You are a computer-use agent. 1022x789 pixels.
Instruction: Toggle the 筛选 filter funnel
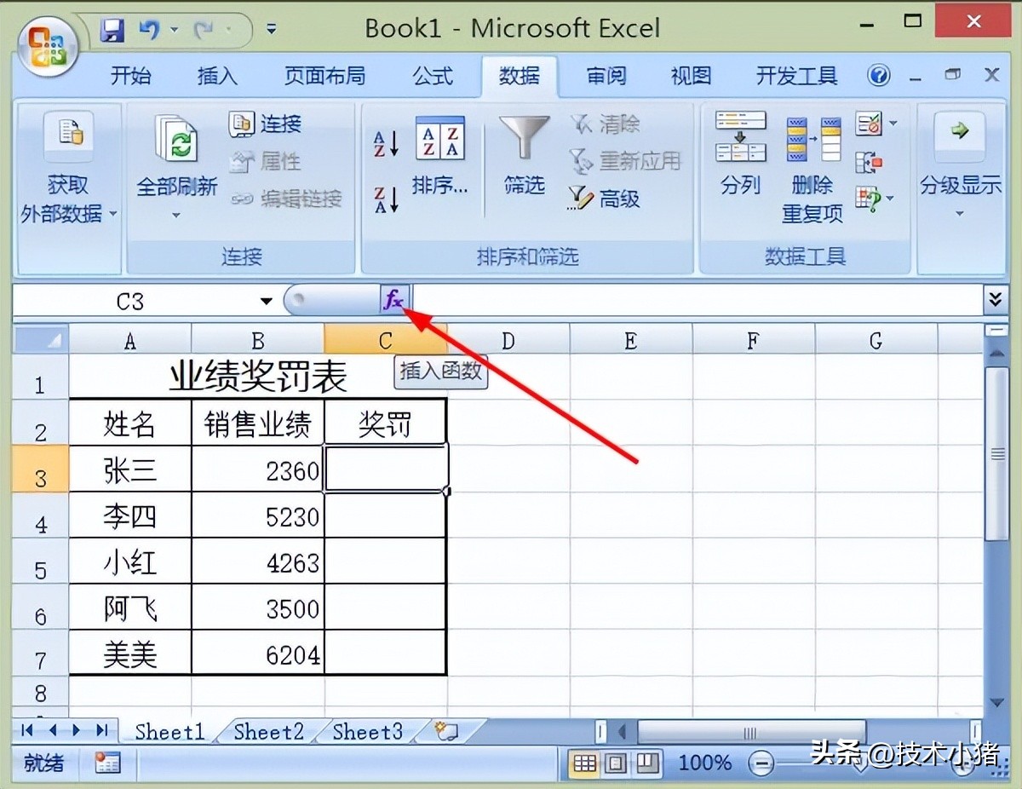click(524, 156)
